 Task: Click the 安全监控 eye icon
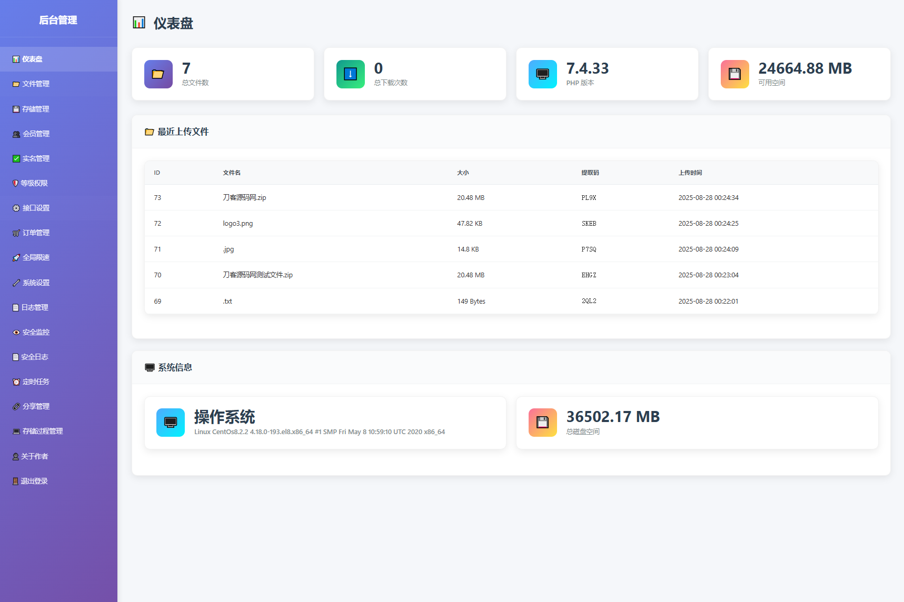pos(15,332)
